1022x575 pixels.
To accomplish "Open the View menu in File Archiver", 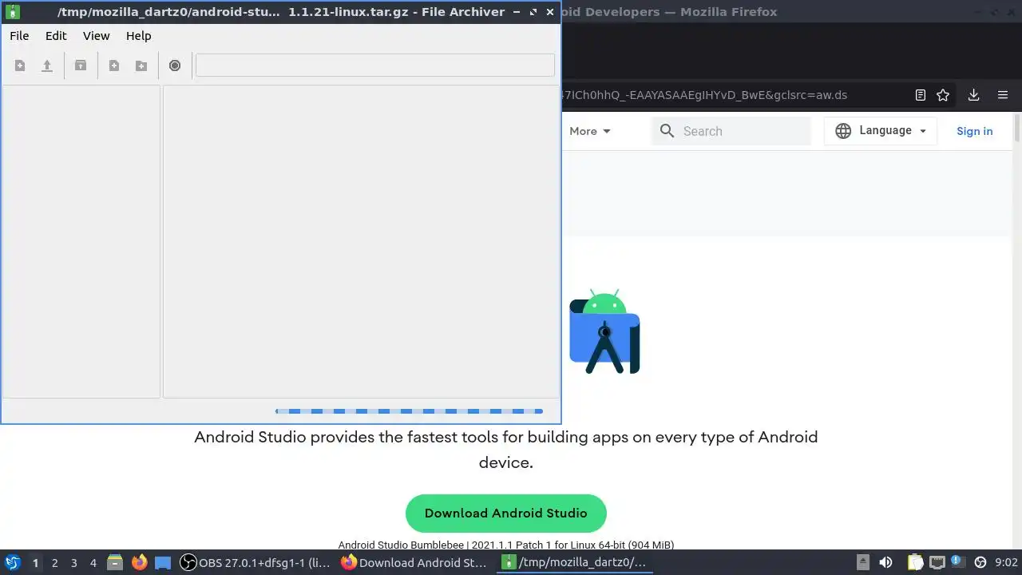I will click(97, 36).
